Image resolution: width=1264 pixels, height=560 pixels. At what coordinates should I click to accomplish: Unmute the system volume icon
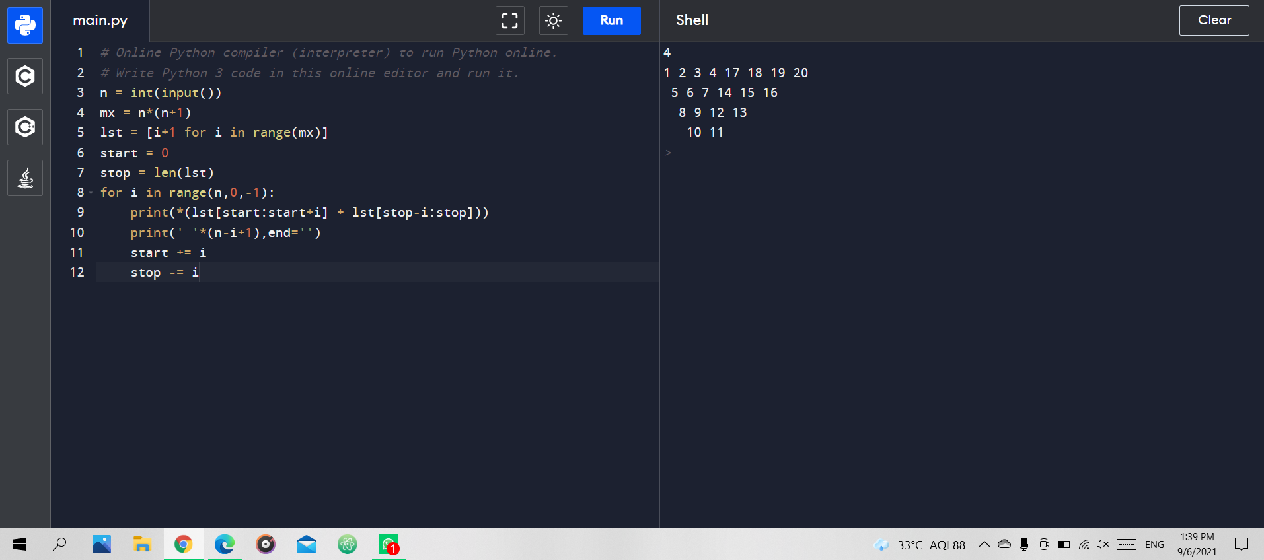1102,544
